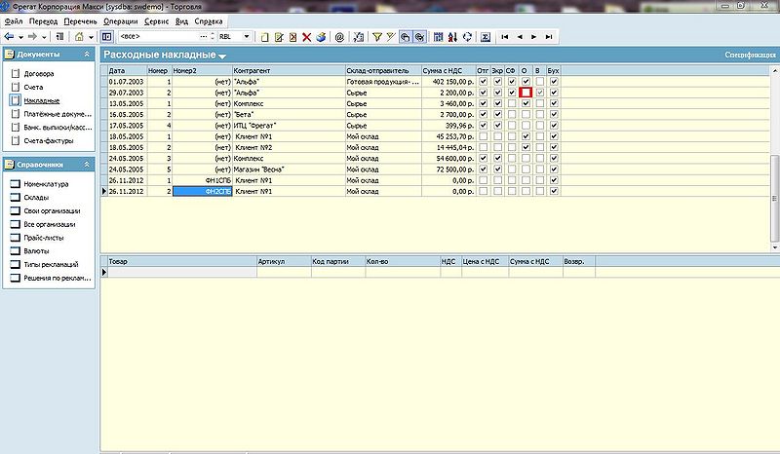Go to first record navigation button
The width and height of the screenshot is (780, 454).
(x=505, y=37)
